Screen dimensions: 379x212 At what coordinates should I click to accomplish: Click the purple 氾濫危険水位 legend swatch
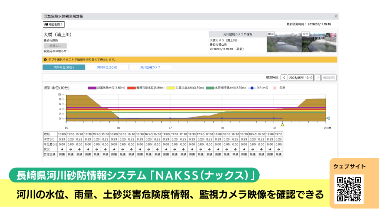coord(92,88)
